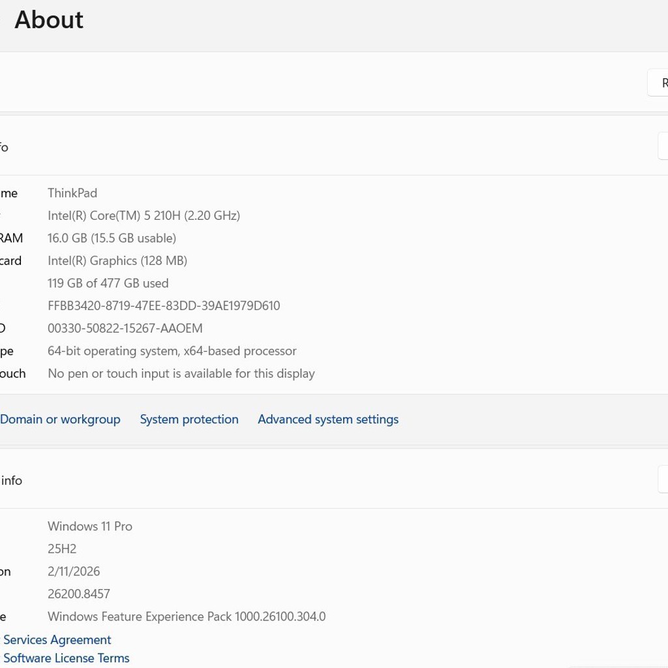Click the About page heading
The height and width of the screenshot is (668, 668).
click(x=49, y=20)
